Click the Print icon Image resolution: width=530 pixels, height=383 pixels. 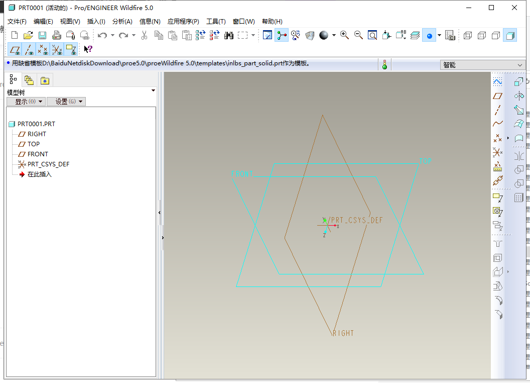[x=57, y=35]
